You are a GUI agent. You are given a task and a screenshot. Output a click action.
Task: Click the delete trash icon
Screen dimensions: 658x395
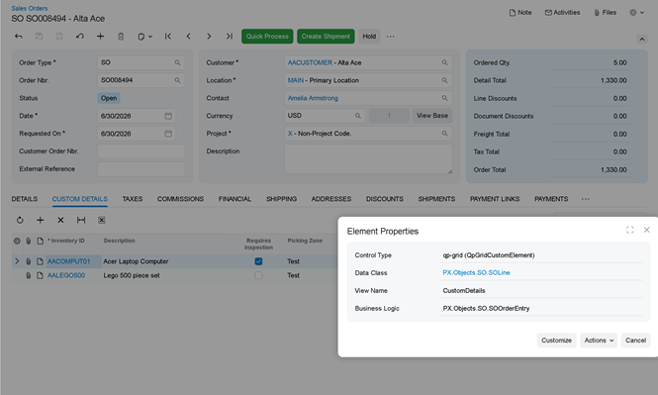[x=121, y=37]
